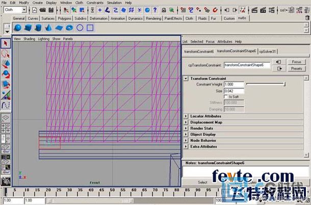Click the animation start time field
Screen dimensions: 311x205
(13, 200)
